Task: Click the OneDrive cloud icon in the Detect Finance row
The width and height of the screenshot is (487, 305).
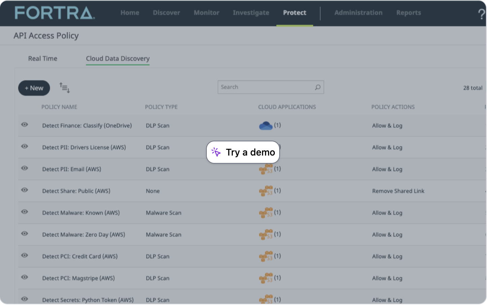Action: (266, 126)
